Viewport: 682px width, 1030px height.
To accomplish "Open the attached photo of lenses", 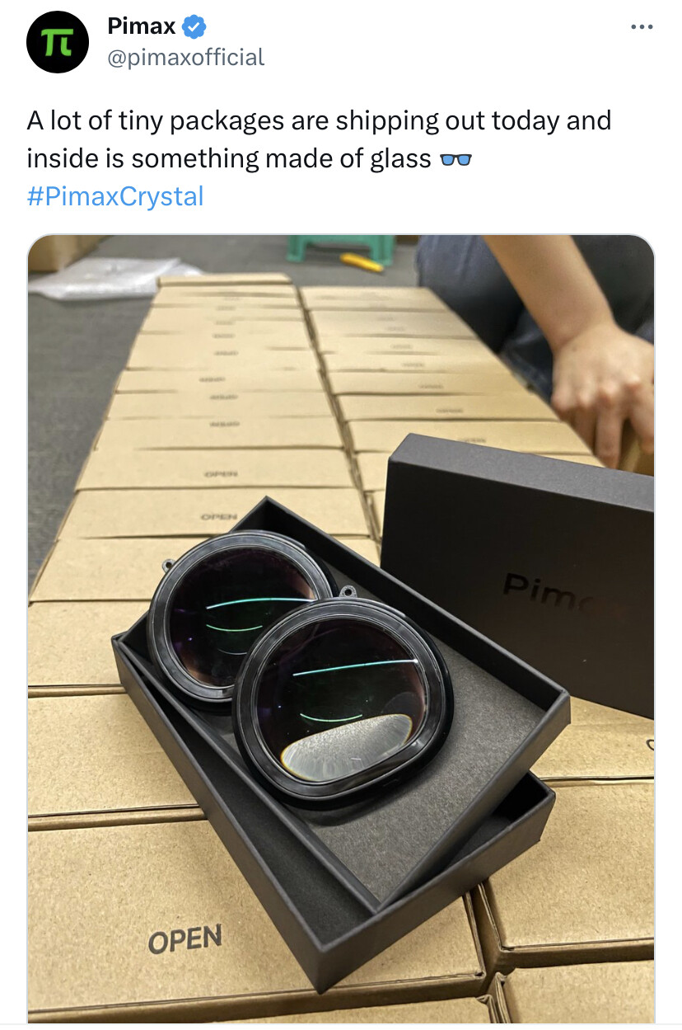I will coord(341,628).
